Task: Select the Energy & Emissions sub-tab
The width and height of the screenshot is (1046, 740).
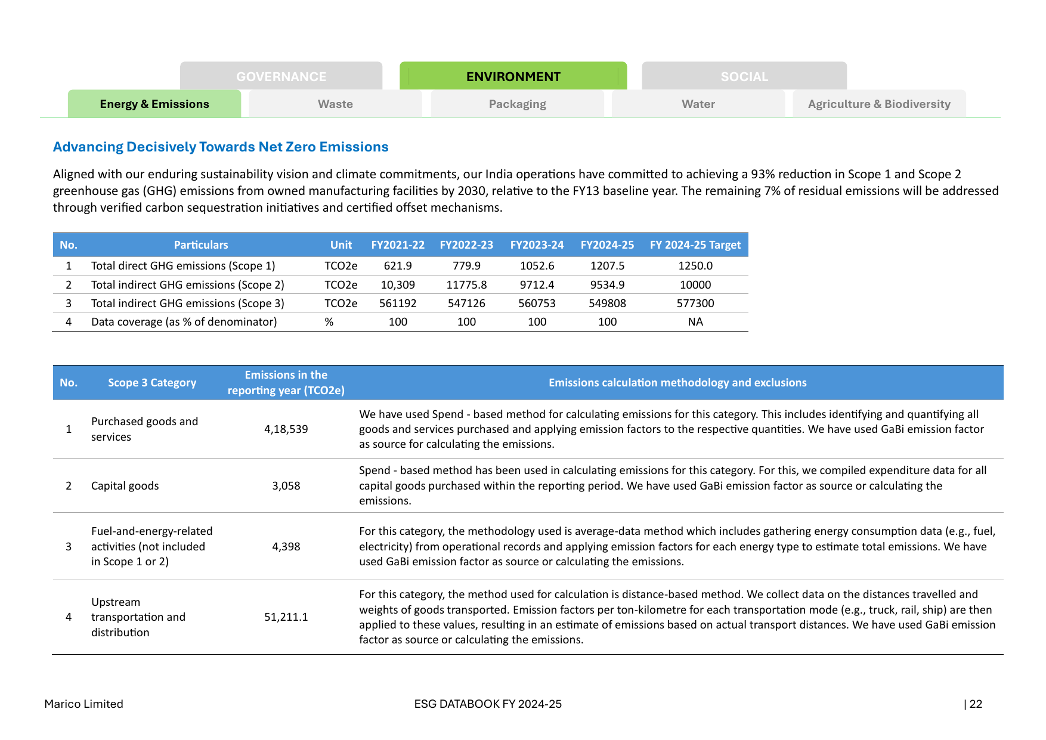Action: pos(154,104)
